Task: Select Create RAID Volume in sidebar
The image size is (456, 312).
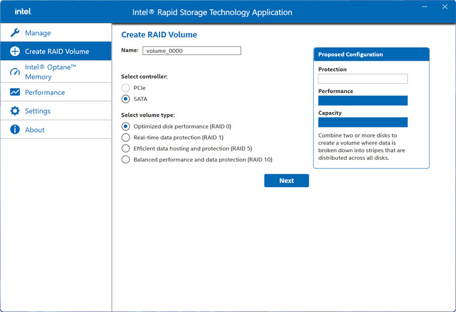Action: click(x=56, y=51)
